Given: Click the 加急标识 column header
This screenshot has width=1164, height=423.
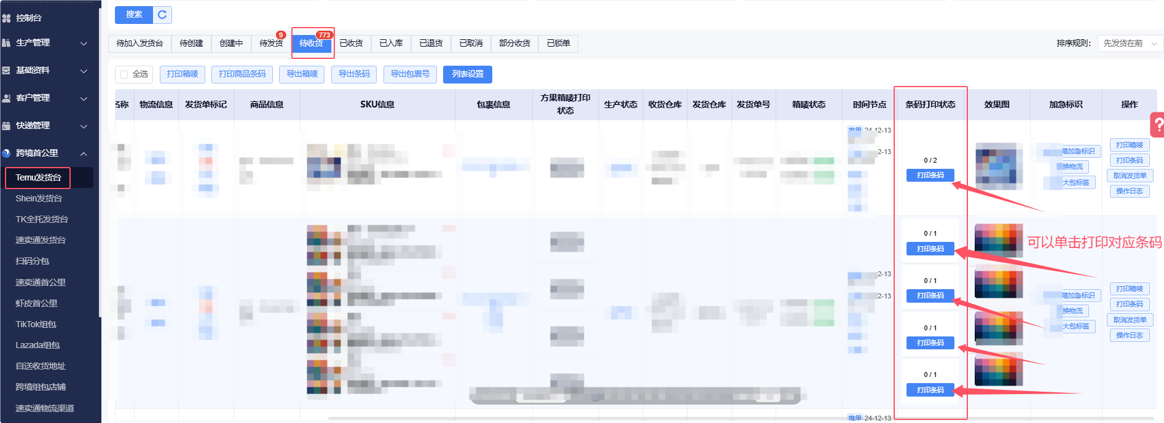Looking at the screenshot, I should pyautogui.click(x=1066, y=105).
